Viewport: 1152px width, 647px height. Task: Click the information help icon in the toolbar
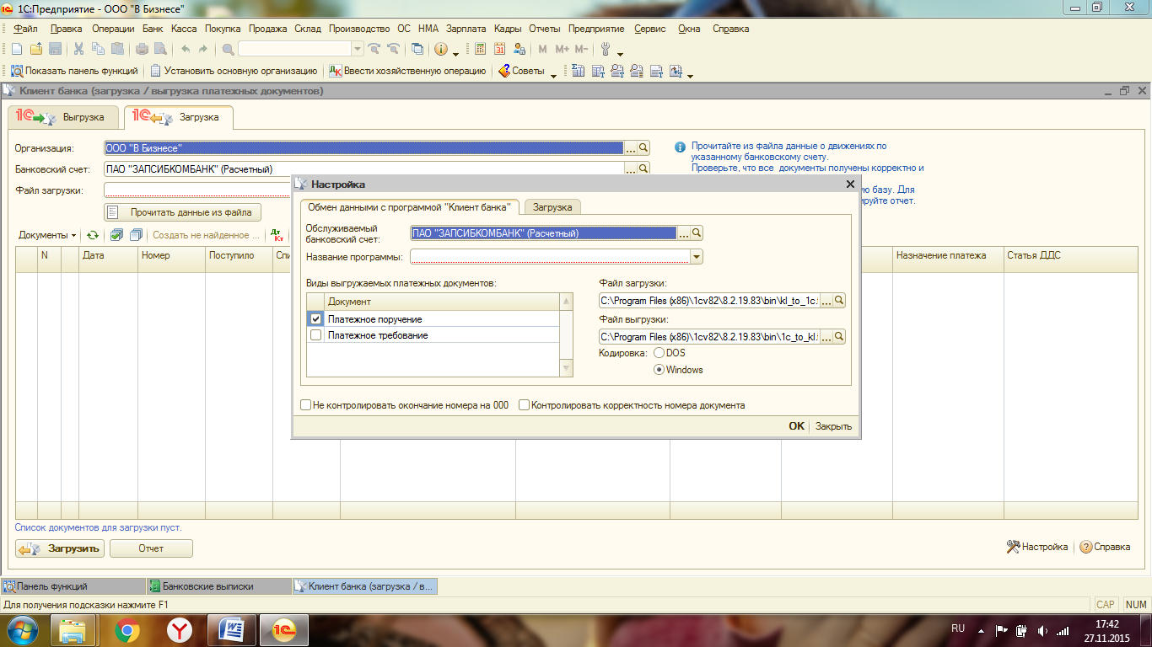point(440,49)
